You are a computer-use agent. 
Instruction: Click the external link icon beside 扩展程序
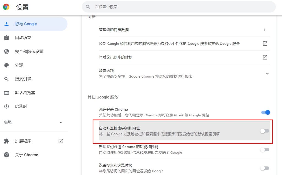coord(61,141)
